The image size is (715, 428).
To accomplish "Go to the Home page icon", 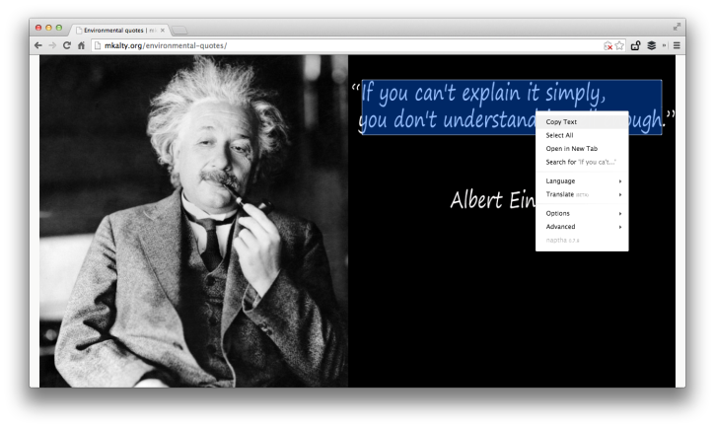I will coord(81,45).
